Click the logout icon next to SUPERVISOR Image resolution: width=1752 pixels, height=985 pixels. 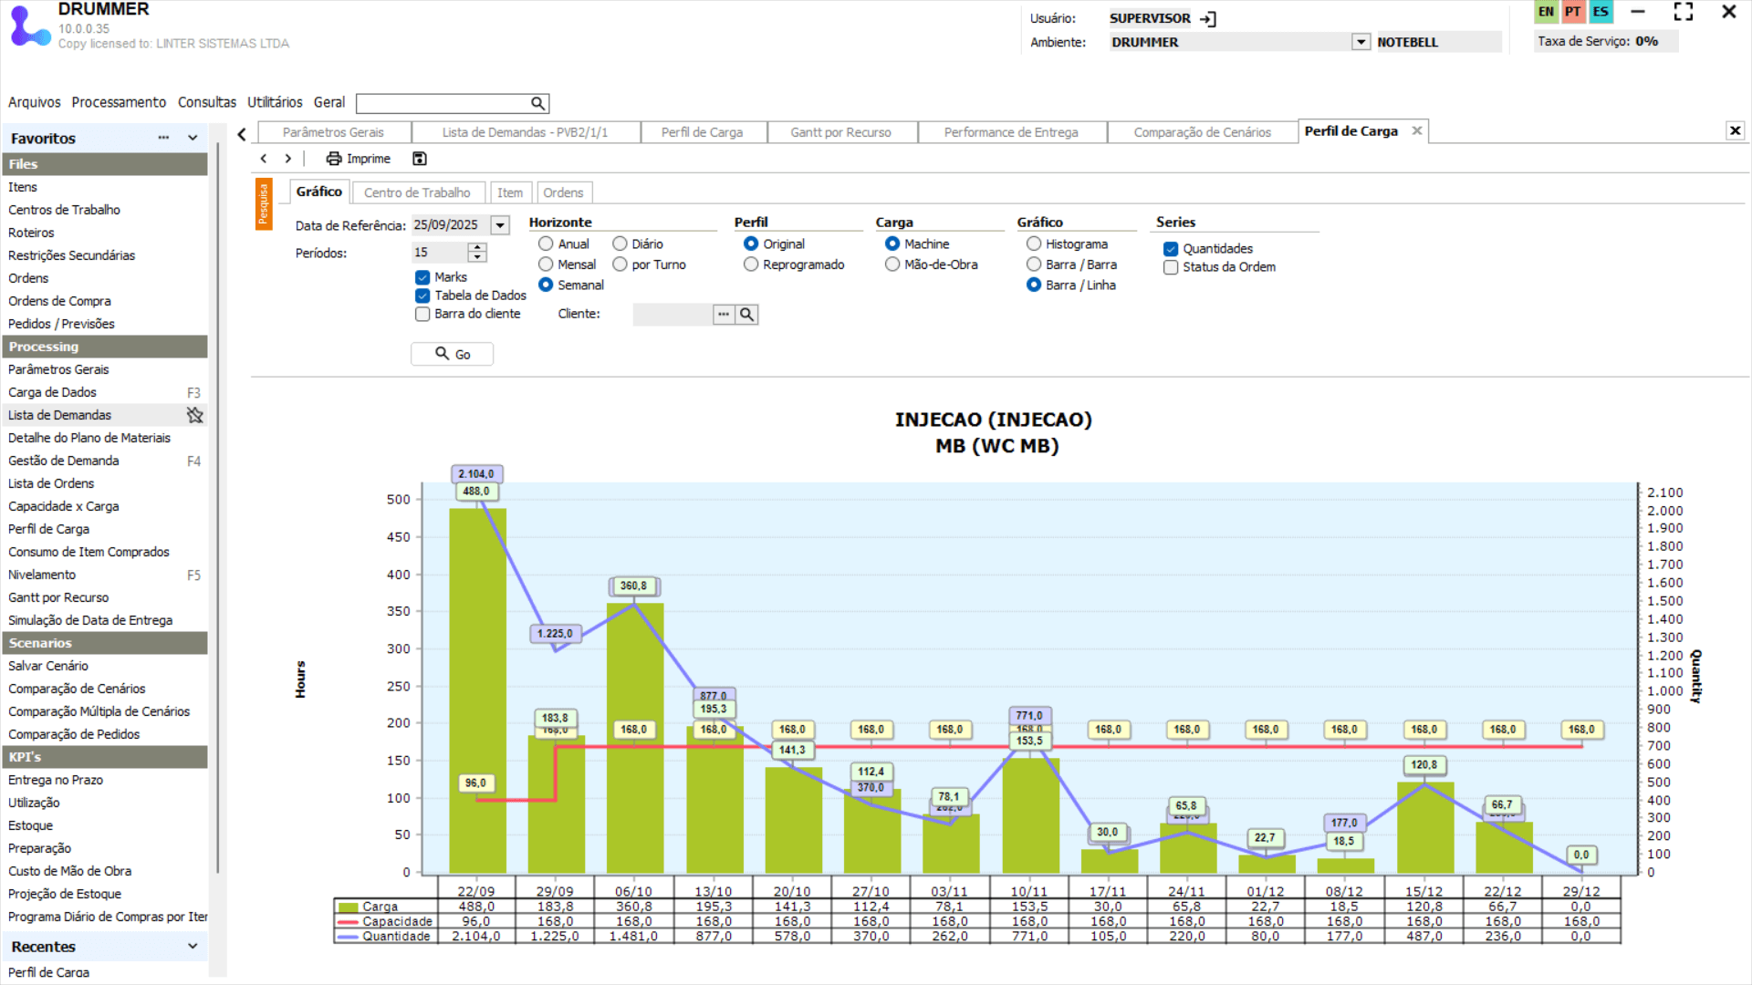pos(1208,18)
